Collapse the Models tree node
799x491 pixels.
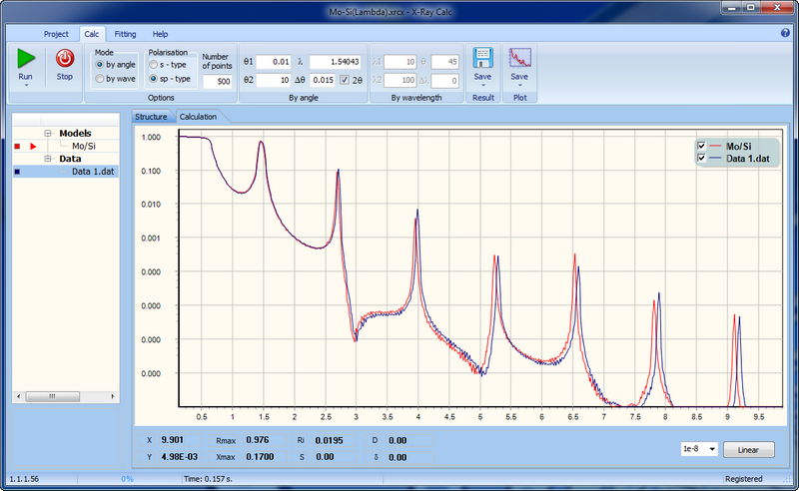click(x=48, y=133)
